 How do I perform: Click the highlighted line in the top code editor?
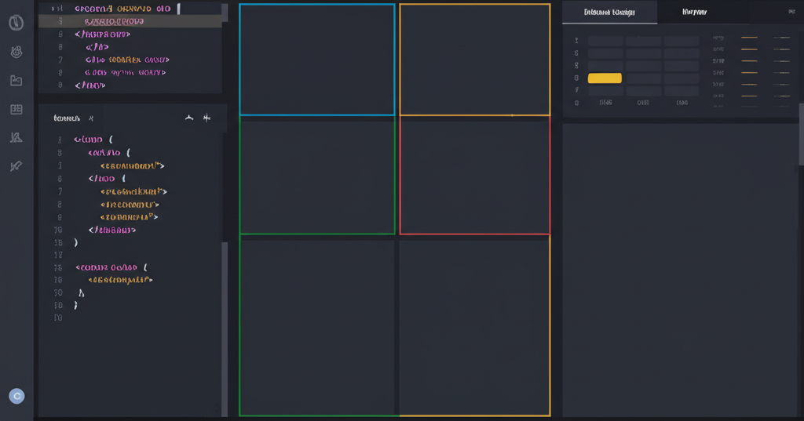pos(130,22)
